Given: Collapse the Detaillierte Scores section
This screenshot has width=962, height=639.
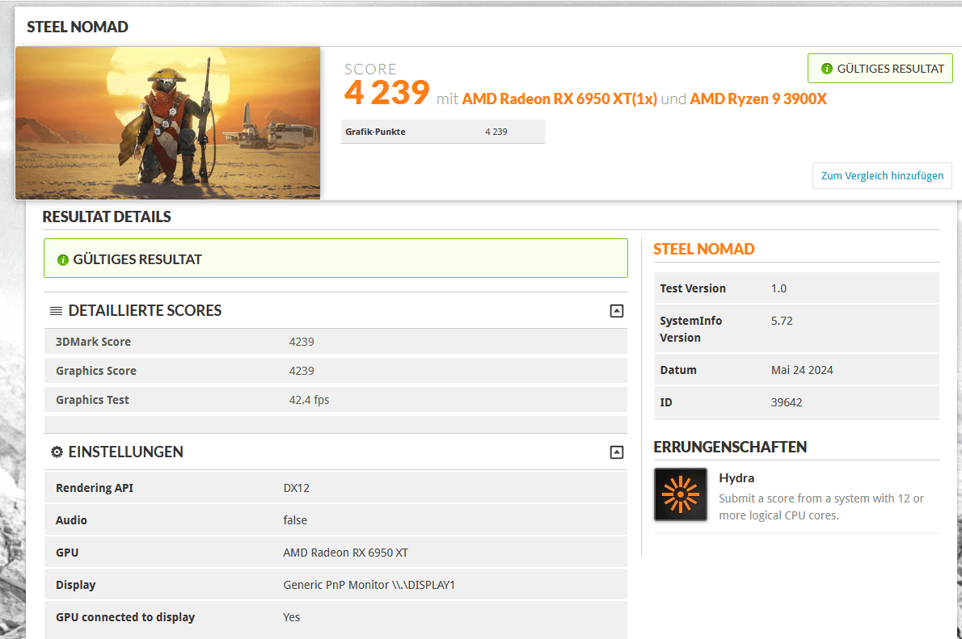Looking at the screenshot, I should pos(617,311).
